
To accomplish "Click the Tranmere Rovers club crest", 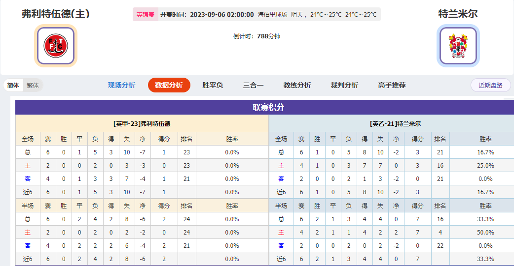I will pyautogui.click(x=458, y=46).
